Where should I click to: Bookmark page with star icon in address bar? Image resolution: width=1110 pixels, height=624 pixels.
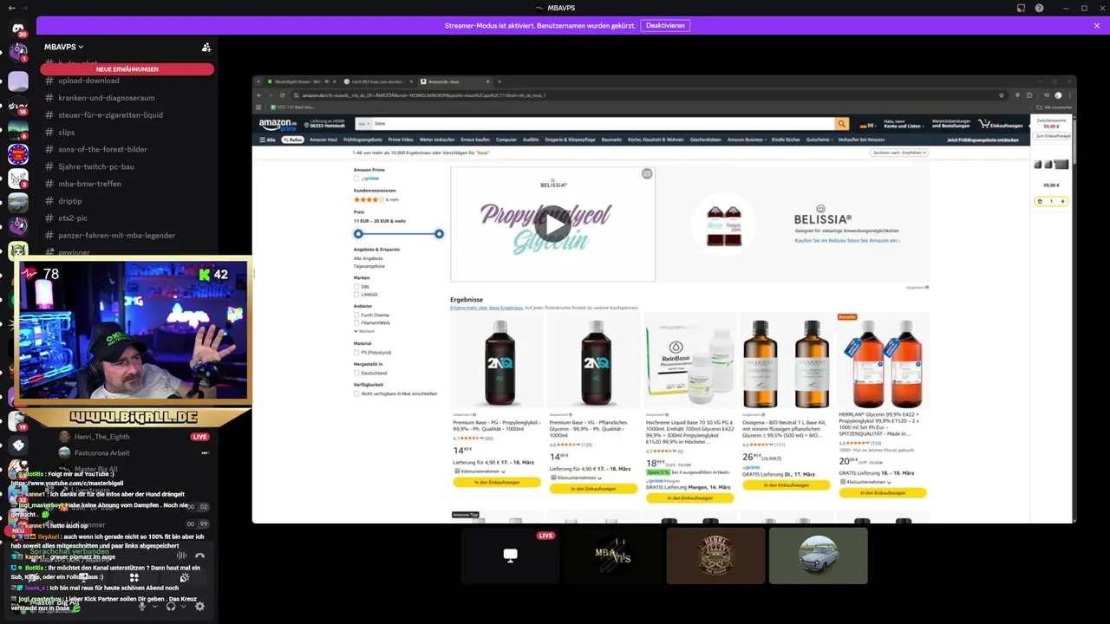pyautogui.click(x=1002, y=95)
